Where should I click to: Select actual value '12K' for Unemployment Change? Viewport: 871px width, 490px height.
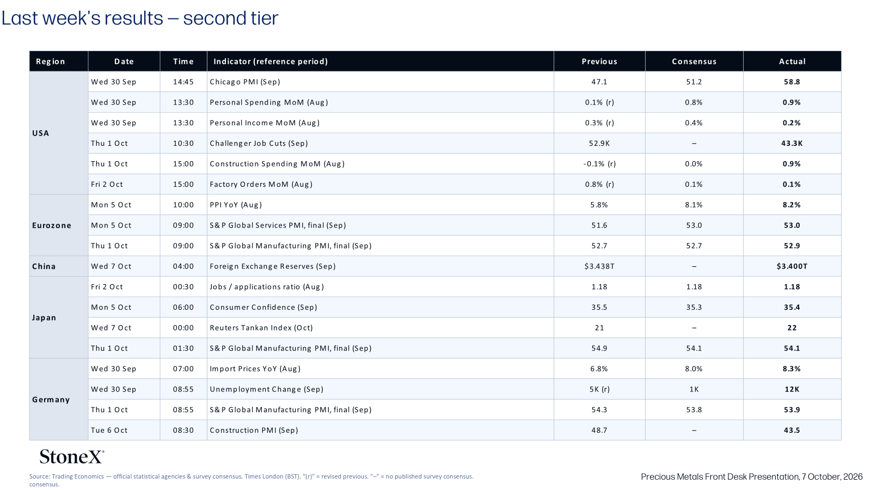coord(792,389)
